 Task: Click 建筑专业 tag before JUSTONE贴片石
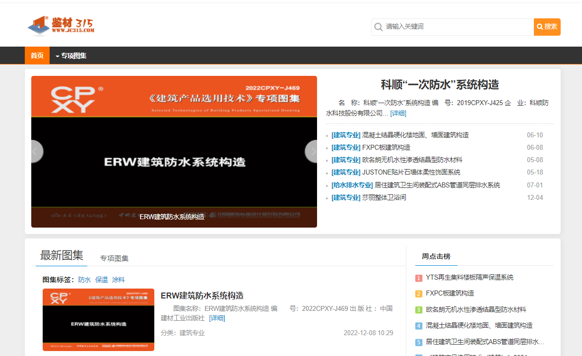(x=346, y=173)
